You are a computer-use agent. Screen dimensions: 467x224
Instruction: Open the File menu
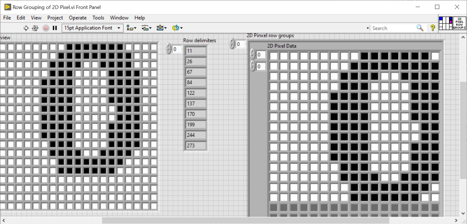[x=7, y=18]
